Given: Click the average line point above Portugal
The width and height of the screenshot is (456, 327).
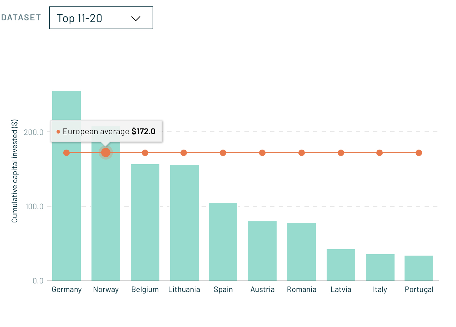Looking at the screenshot, I should (419, 153).
